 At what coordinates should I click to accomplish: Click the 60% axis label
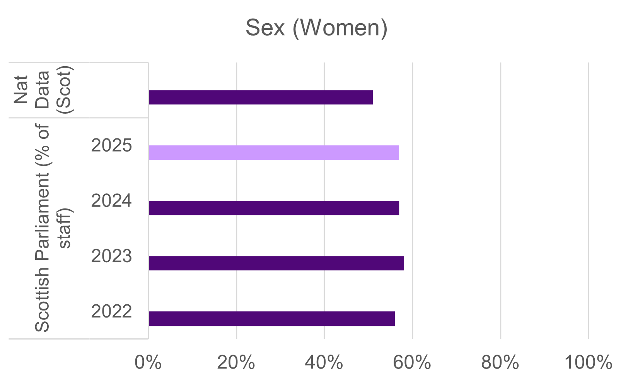point(412,363)
